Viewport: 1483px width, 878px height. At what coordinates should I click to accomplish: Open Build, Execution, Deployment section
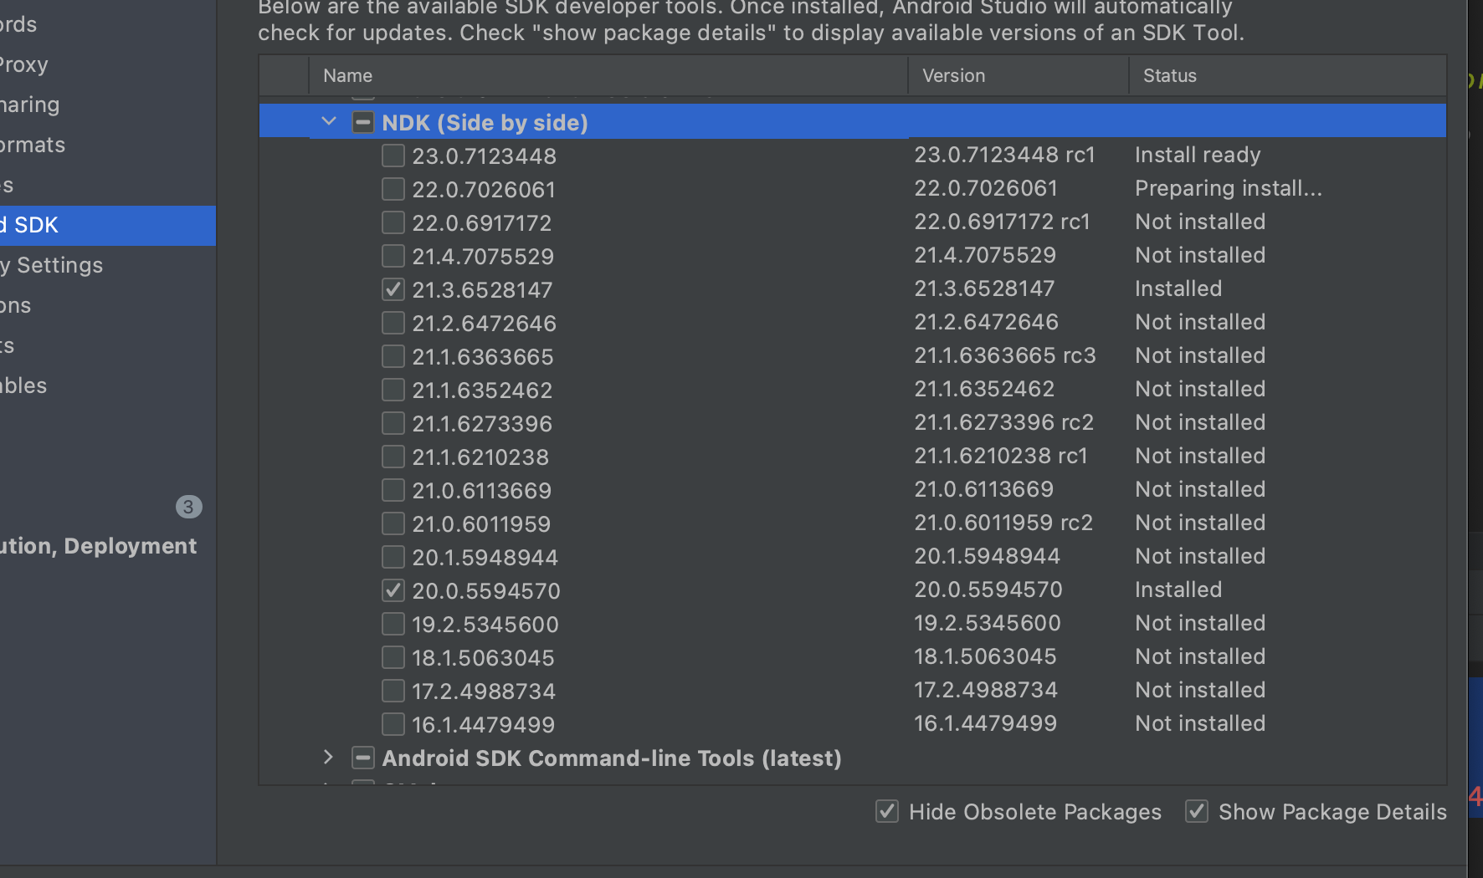[x=98, y=545]
